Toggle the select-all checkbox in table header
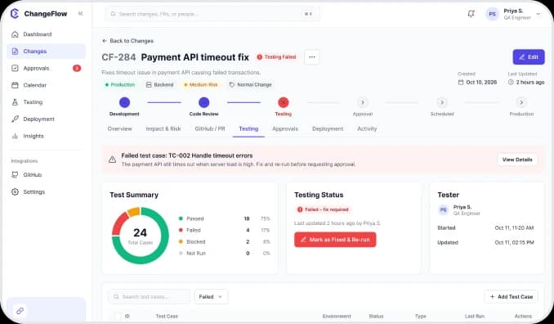The image size is (554, 324). click(x=118, y=316)
